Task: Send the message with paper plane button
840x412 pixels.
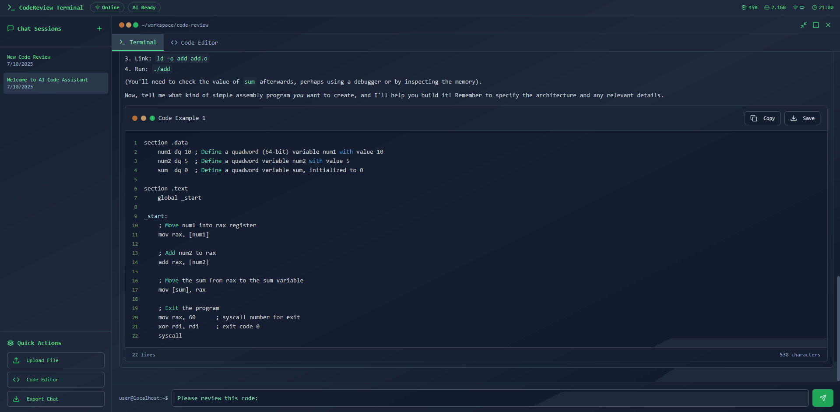Action: (823, 398)
